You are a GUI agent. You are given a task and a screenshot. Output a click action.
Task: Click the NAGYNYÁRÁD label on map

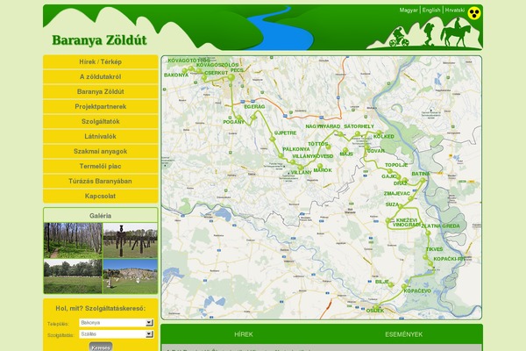[x=323, y=126]
